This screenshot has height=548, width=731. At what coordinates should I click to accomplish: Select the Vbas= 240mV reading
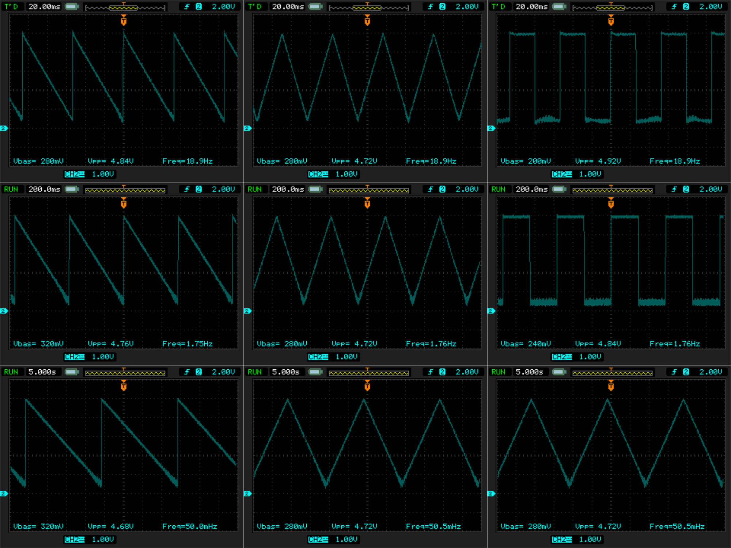(526, 344)
